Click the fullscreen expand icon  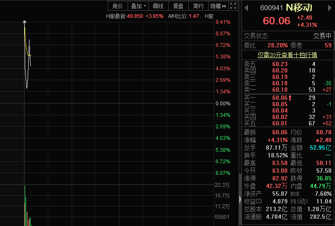pyautogui.click(x=233, y=6)
